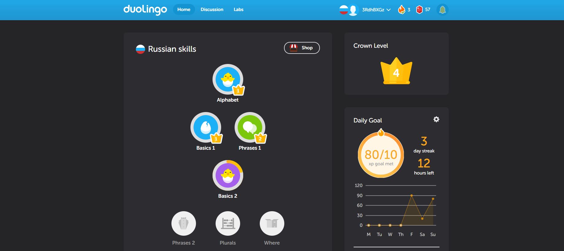Click the locked Plurals skill
The width and height of the screenshot is (564, 251).
coord(228,223)
